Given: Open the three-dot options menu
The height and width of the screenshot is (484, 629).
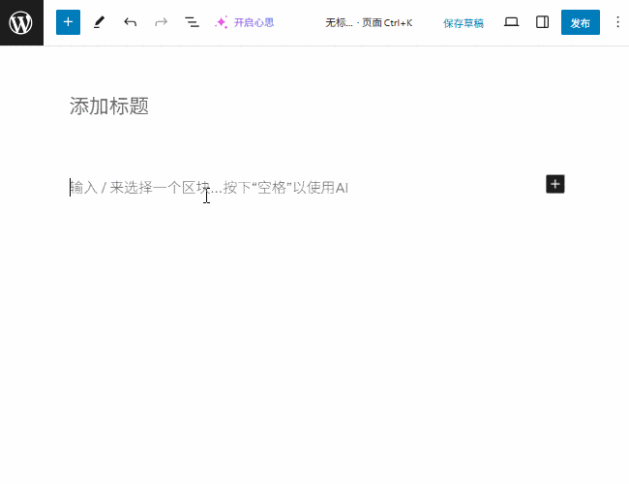Looking at the screenshot, I should [x=617, y=22].
